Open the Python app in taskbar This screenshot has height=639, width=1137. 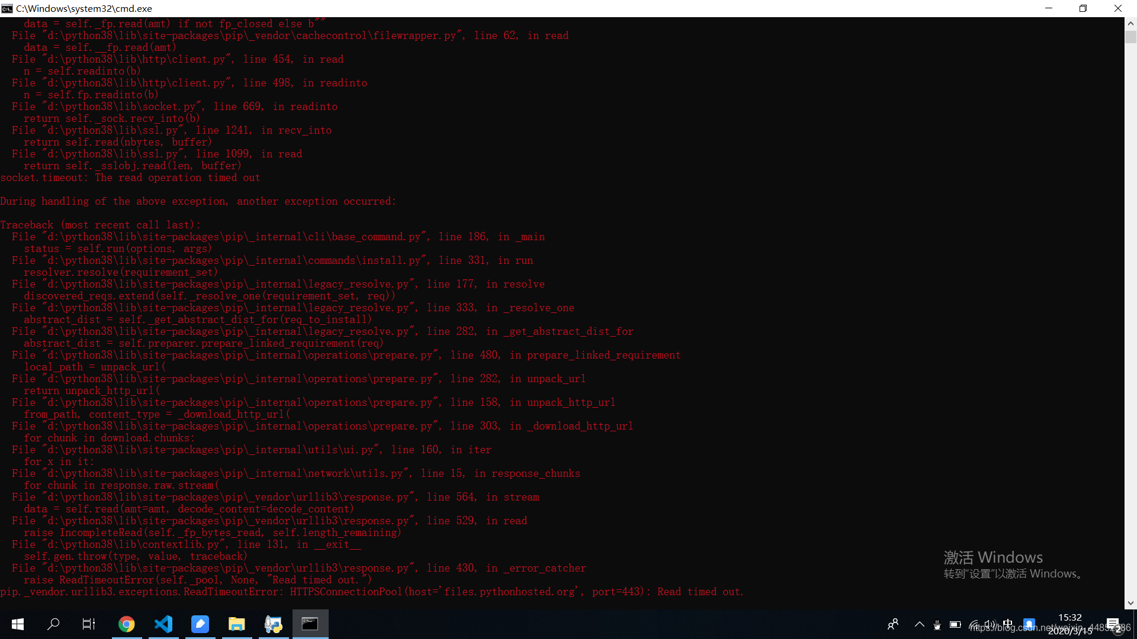274,624
